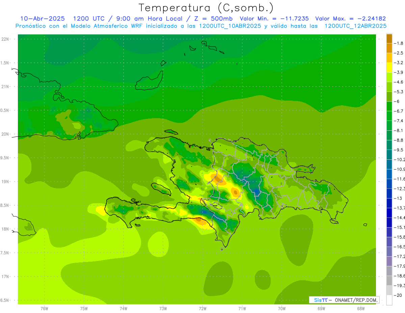Click the "73W" longitude label
The height and width of the screenshot is (313, 405).
tap(163, 308)
